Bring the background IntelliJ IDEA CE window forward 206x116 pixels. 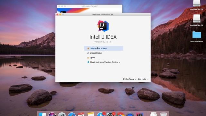(x=90, y=6)
